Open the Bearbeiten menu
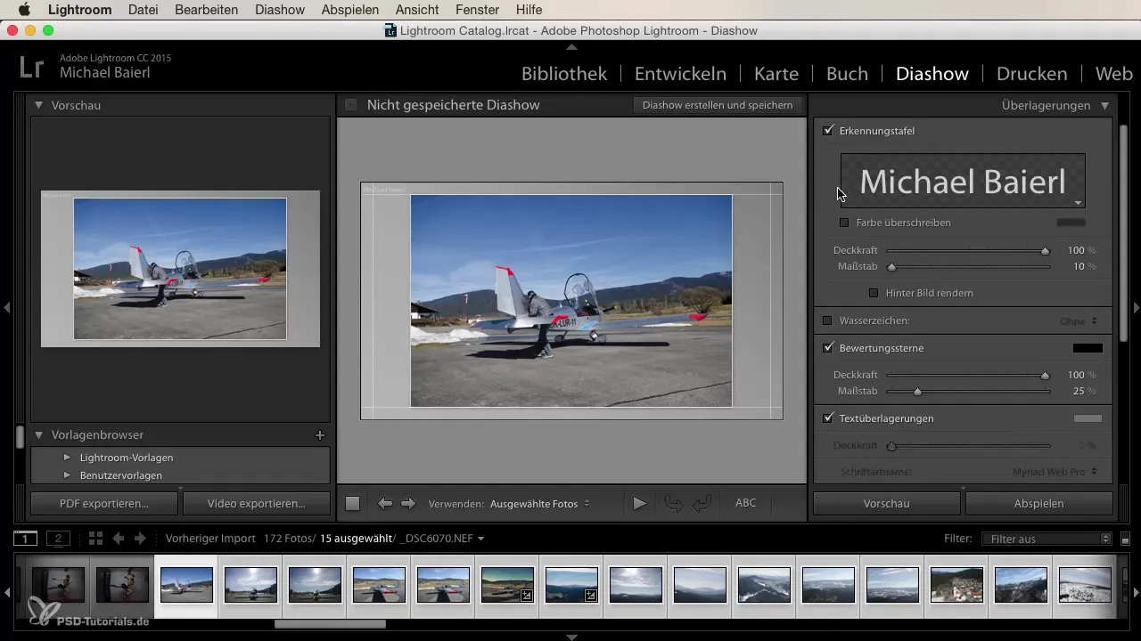Image resolution: width=1141 pixels, height=641 pixels. pyautogui.click(x=207, y=10)
